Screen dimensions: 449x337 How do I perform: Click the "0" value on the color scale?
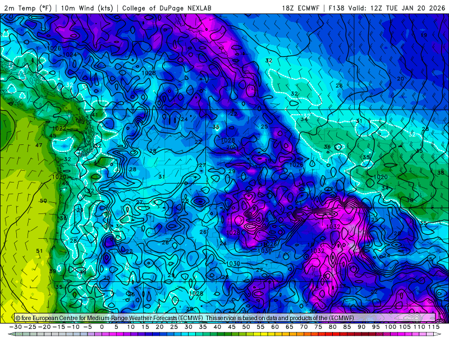pos(102,327)
